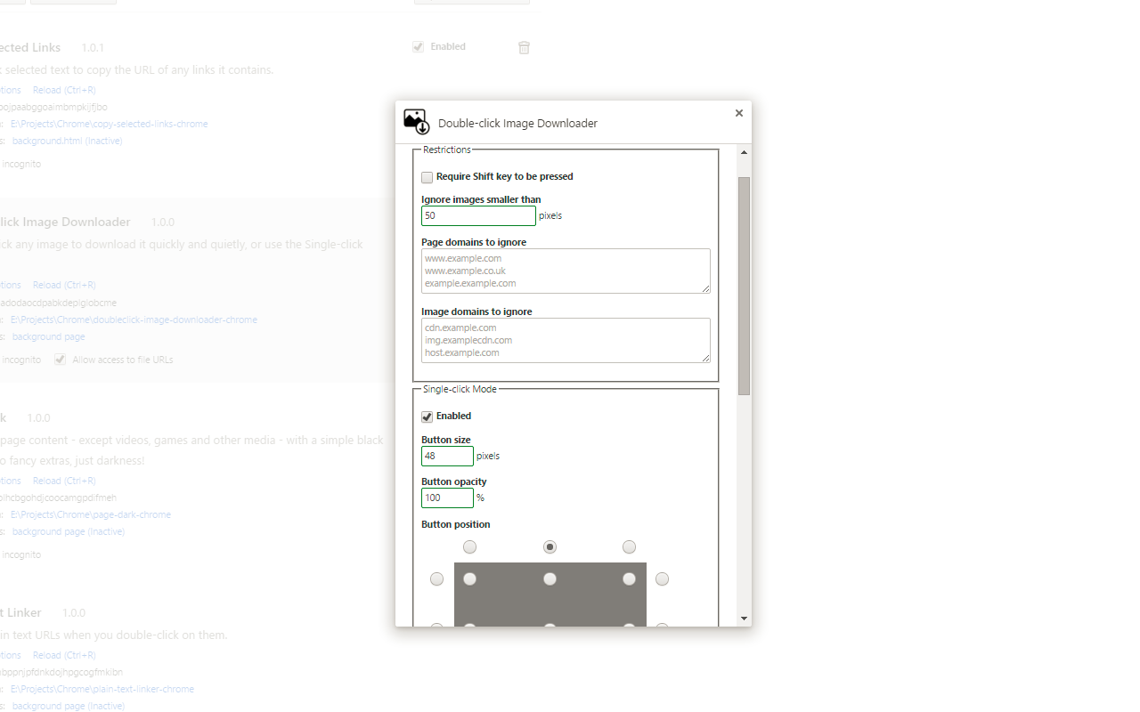This screenshot has height=712, width=1140.
Task: Click the Linker extension's 1.0.0 version text
Action: tap(74, 612)
